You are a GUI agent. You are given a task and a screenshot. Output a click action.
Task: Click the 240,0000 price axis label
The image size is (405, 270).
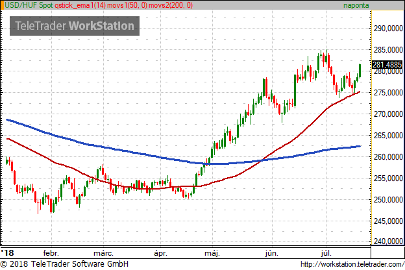coord(388,241)
